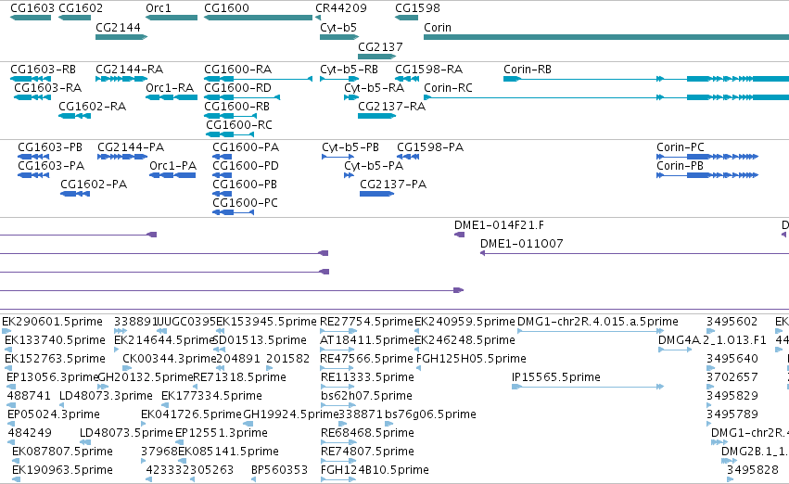Click the CG1598 gene feature

point(407,18)
